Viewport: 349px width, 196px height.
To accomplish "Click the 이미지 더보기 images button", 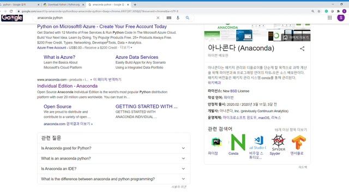I will coord(296,38).
